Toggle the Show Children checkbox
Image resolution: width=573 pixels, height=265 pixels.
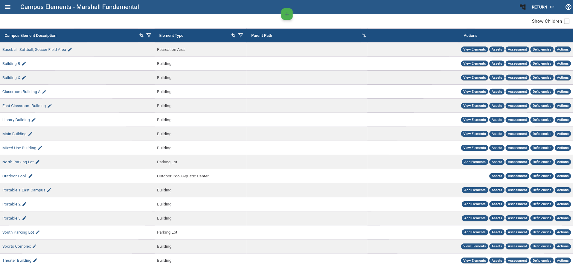[567, 21]
